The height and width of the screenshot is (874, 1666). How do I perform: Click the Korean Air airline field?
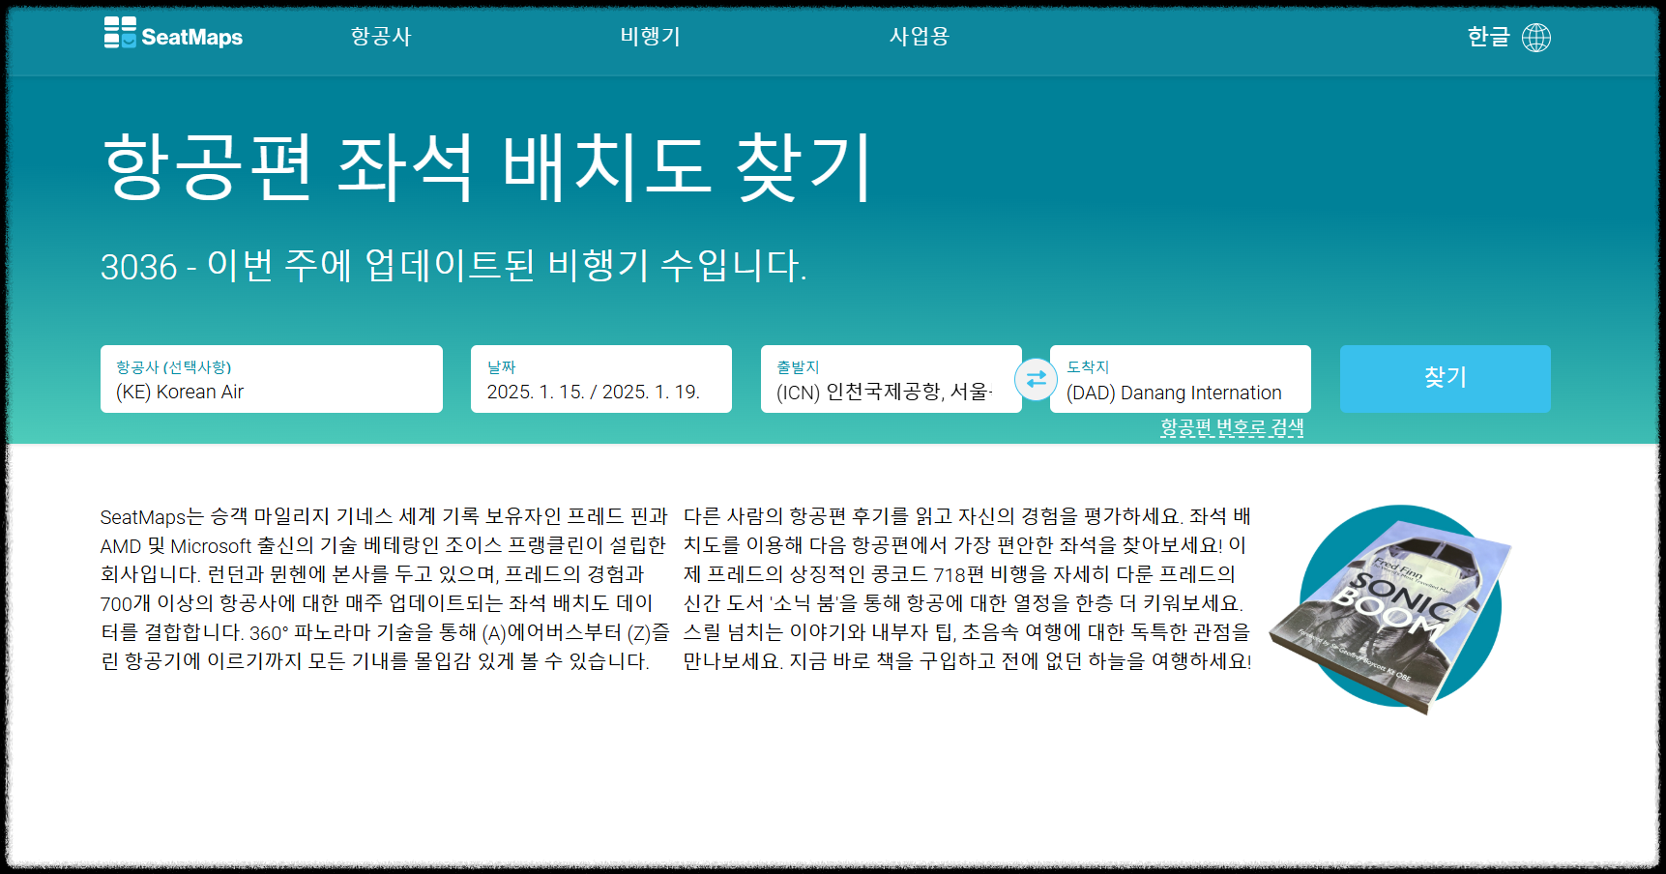click(272, 379)
